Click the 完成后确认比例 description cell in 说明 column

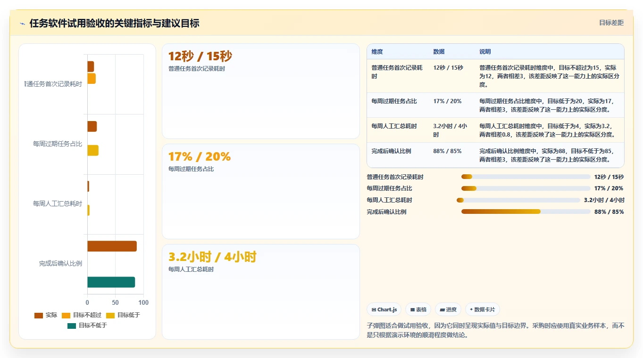pyautogui.click(x=550, y=155)
